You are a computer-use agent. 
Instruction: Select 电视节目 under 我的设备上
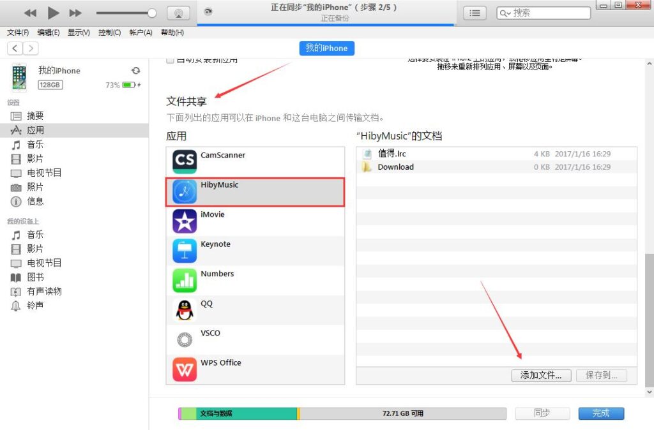coord(74,263)
